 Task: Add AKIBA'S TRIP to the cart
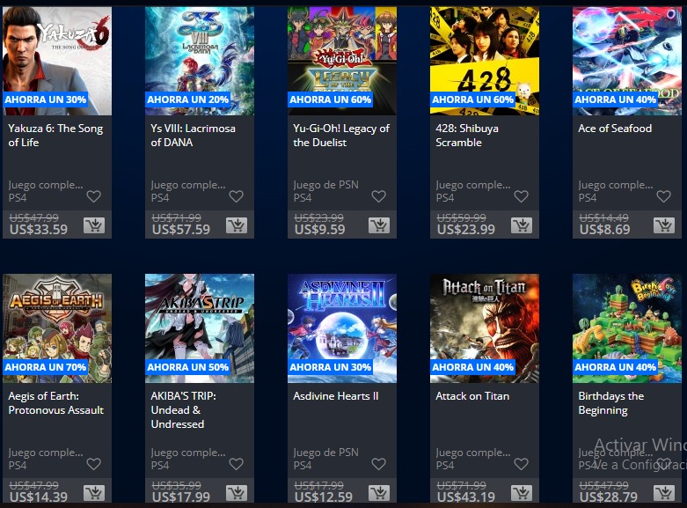pyautogui.click(x=237, y=493)
